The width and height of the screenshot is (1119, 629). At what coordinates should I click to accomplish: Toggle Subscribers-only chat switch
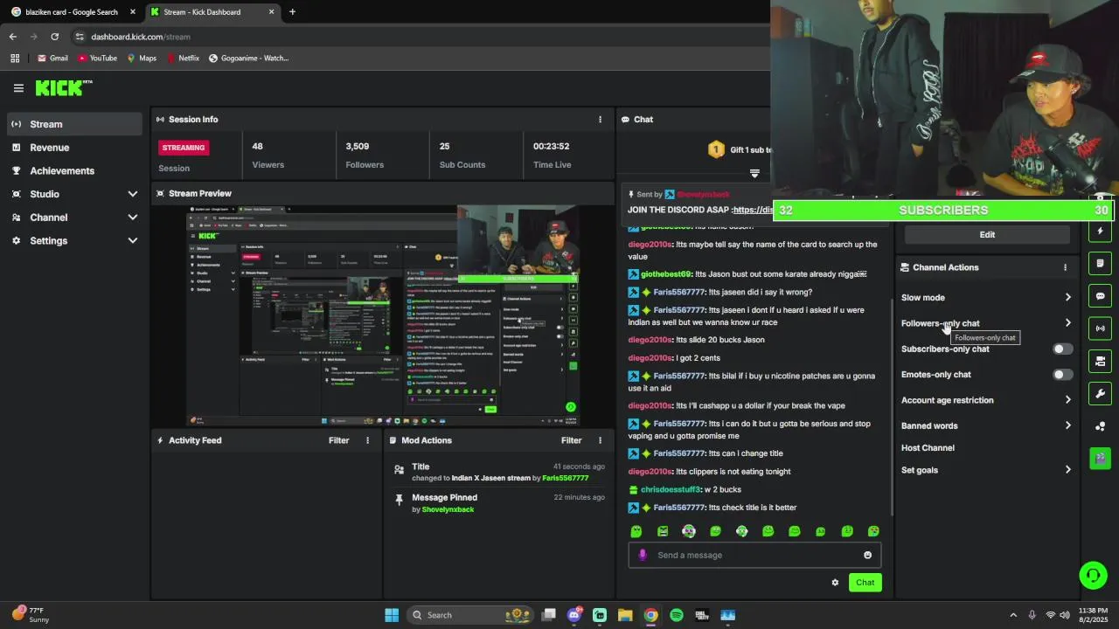(1062, 349)
